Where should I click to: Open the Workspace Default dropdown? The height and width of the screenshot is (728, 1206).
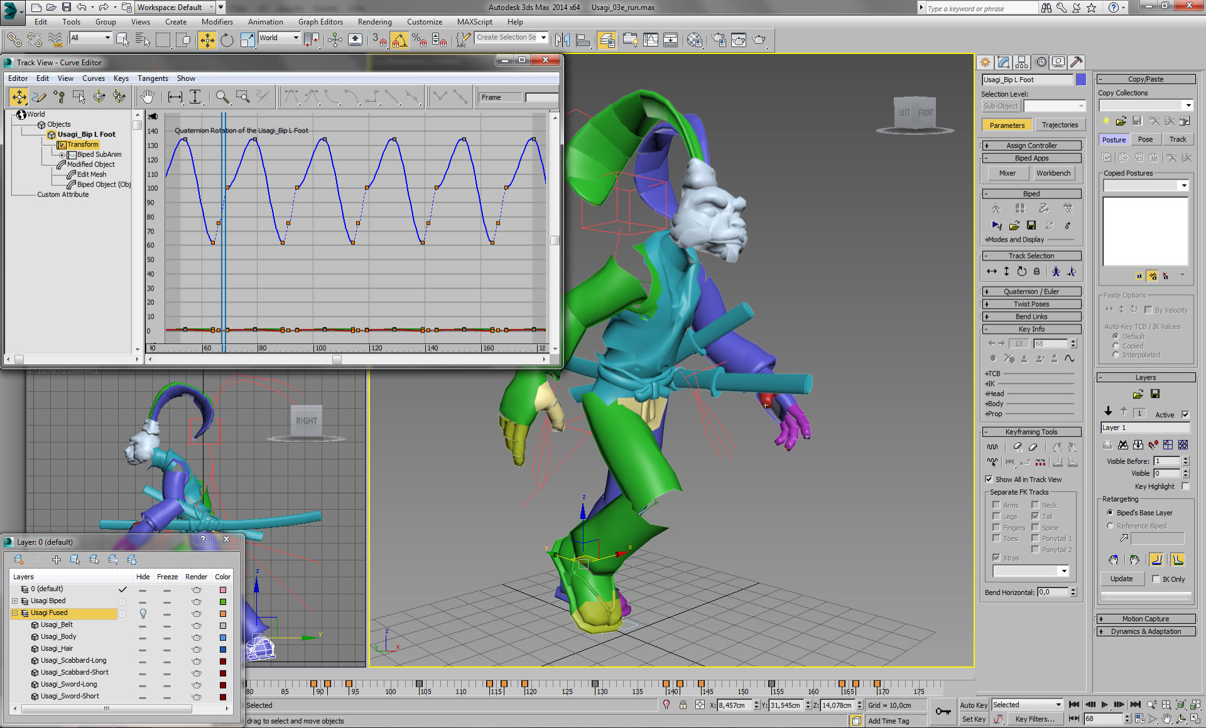point(175,8)
